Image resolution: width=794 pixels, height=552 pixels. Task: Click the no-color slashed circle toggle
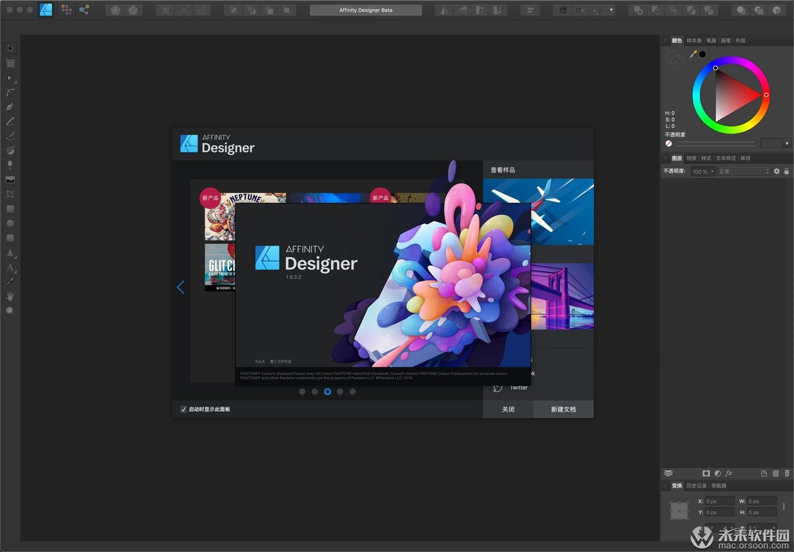click(669, 143)
